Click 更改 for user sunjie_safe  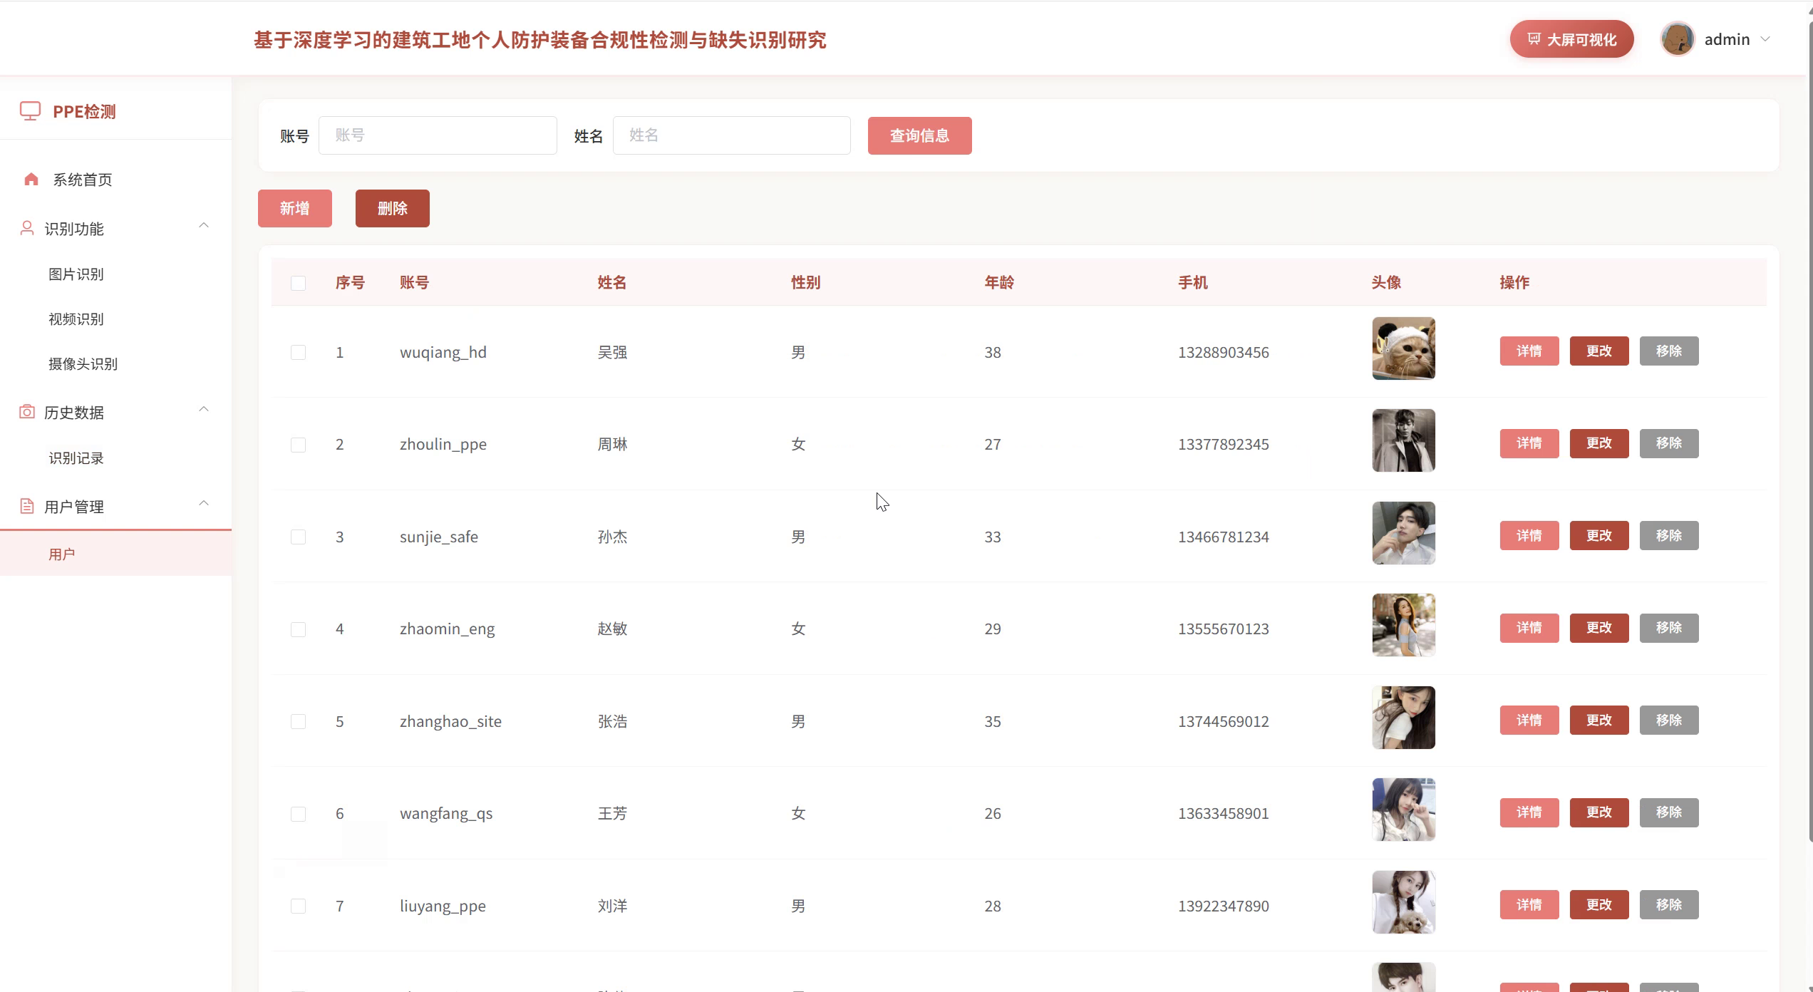click(1598, 535)
